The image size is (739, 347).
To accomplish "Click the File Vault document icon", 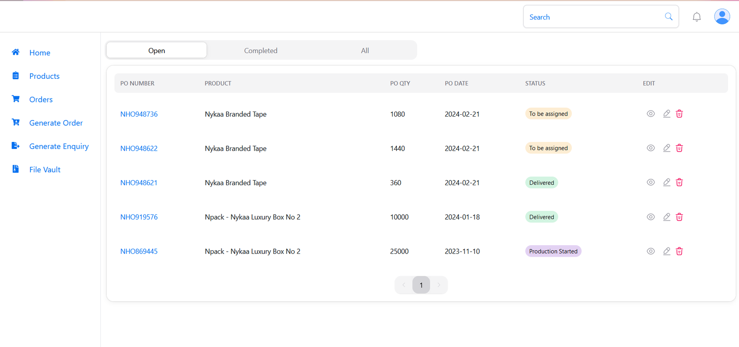I will pos(16,169).
